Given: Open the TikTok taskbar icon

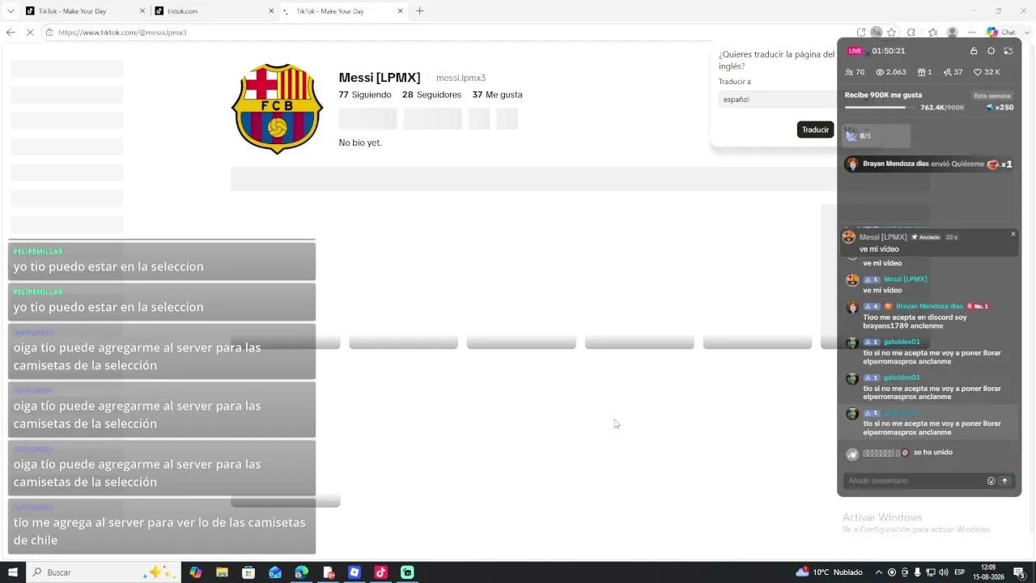Looking at the screenshot, I should [x=380, y=572].
